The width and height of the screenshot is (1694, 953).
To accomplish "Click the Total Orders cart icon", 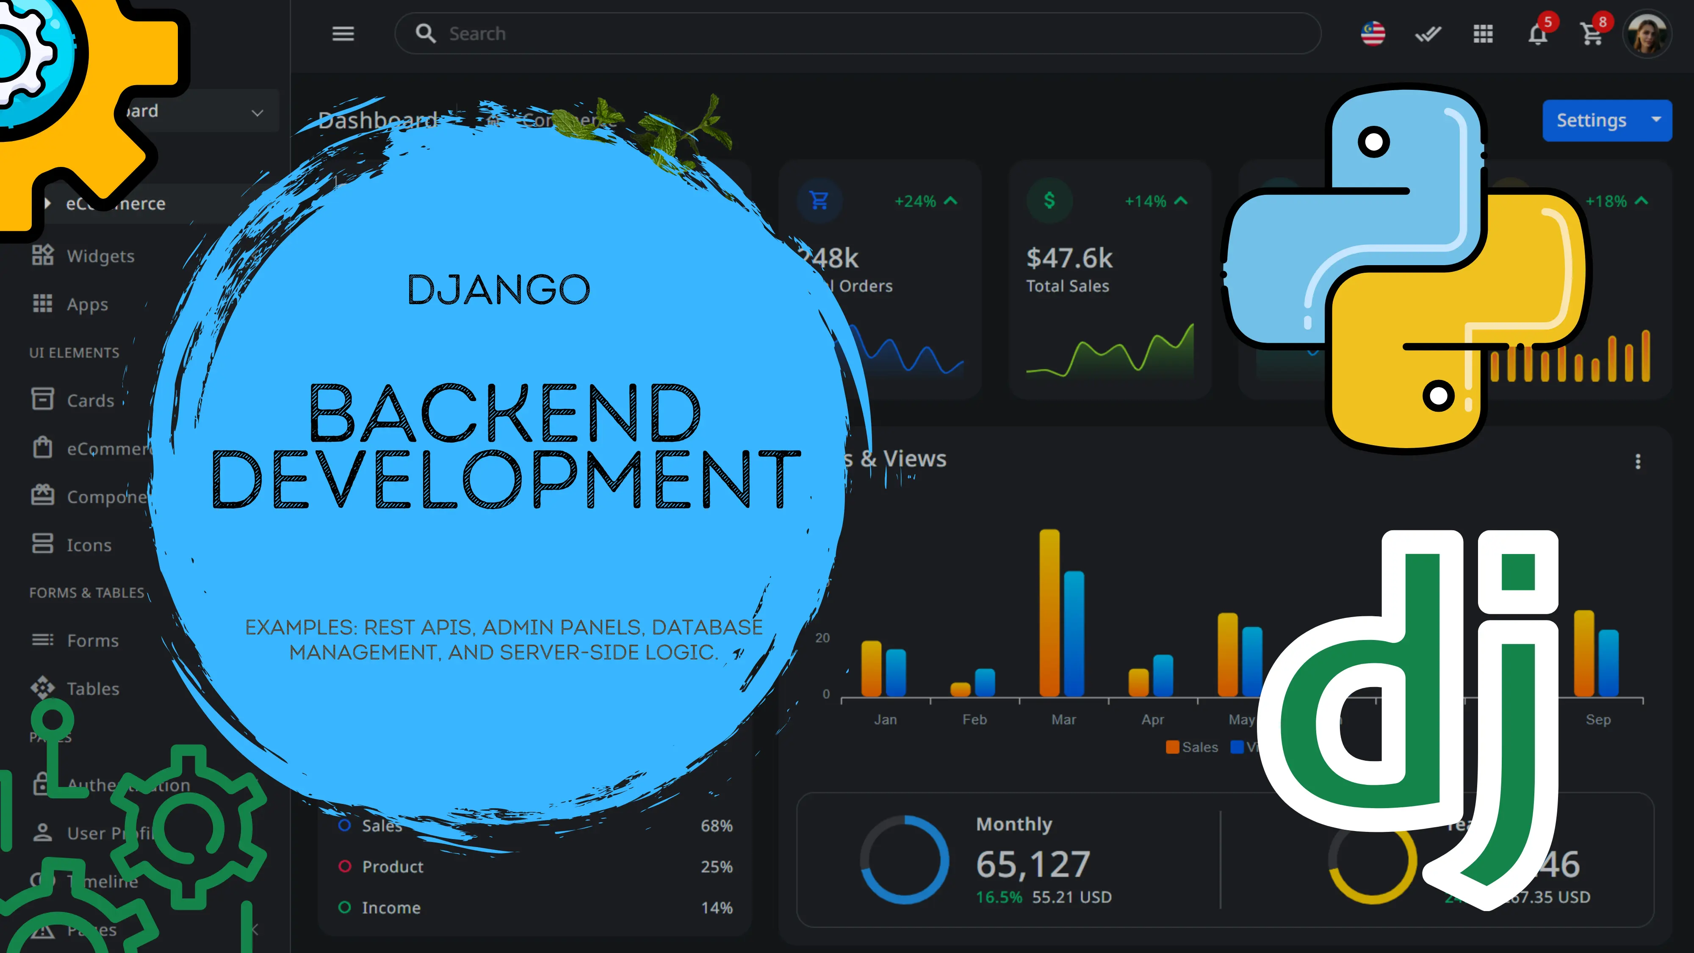I will 819,200.
